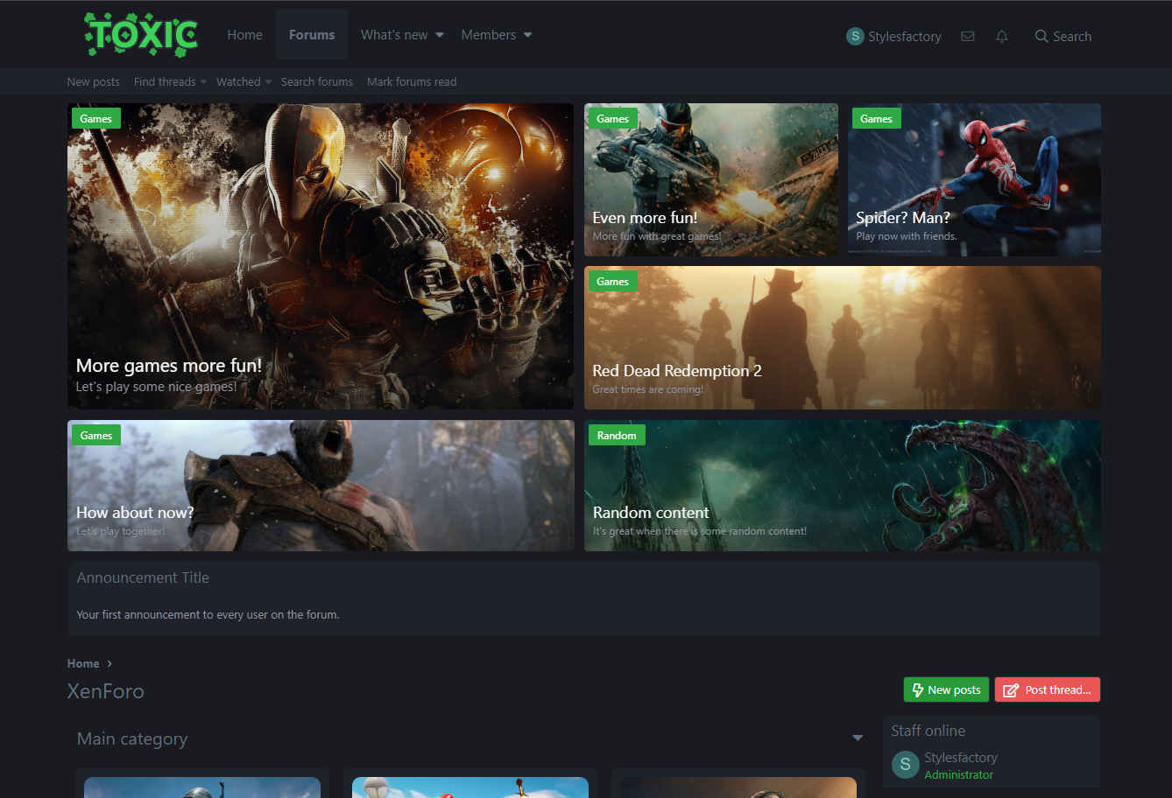Open the Spider? Man? featured tile
1172x798 pixels.
(973, 180)
